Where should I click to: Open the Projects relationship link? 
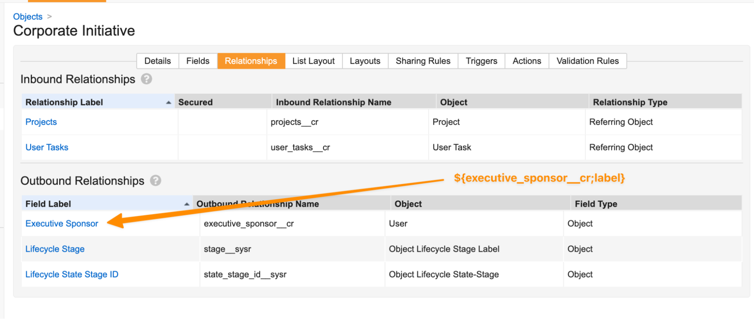click(x=41, y=122)
